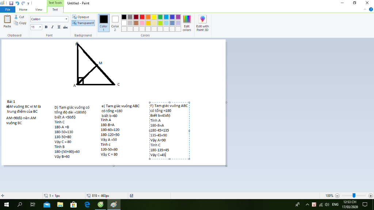The width and height of the screenshot is (374, 210).
Task: Copy the selected text
Action: point(20,23)
